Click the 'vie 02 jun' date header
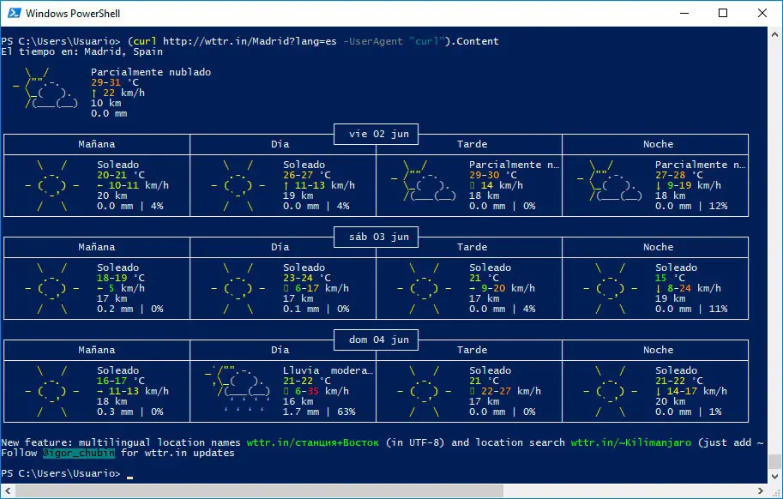The height and width of the screenshot is (499, 783). 376,134
